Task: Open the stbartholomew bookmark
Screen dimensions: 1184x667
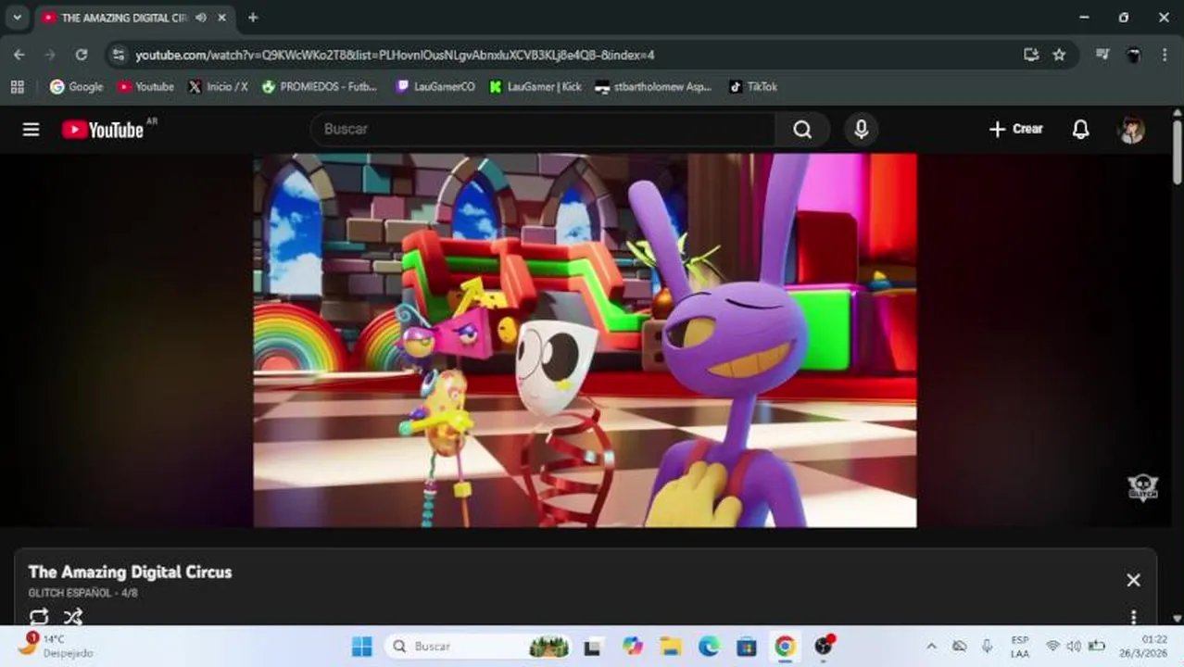Action: point(653,87)
